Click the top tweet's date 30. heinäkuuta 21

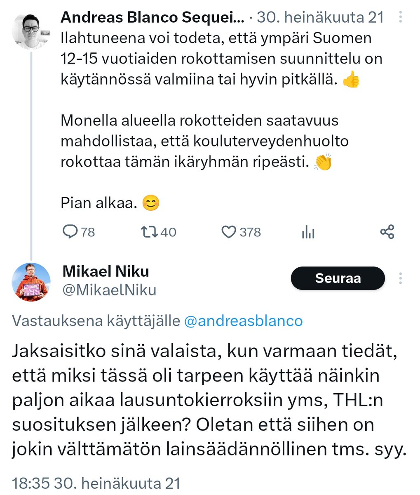(x=321, y=17)
